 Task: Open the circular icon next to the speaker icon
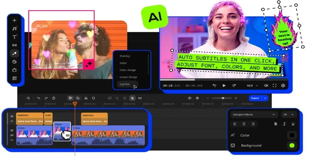click(x=197, y=98)
